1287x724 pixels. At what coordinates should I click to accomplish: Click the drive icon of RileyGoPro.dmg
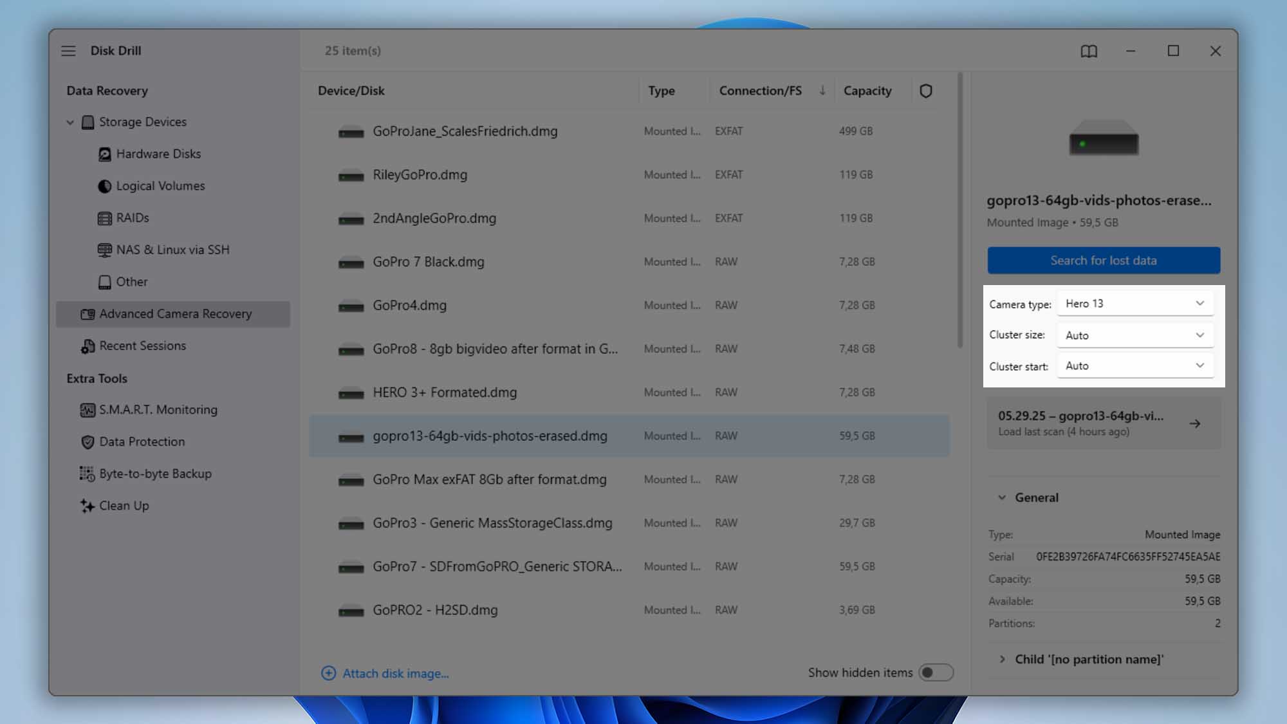coord(351,176)
